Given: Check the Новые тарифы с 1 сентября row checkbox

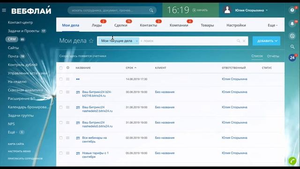Looking at the screenshot, I should point(61,153).
